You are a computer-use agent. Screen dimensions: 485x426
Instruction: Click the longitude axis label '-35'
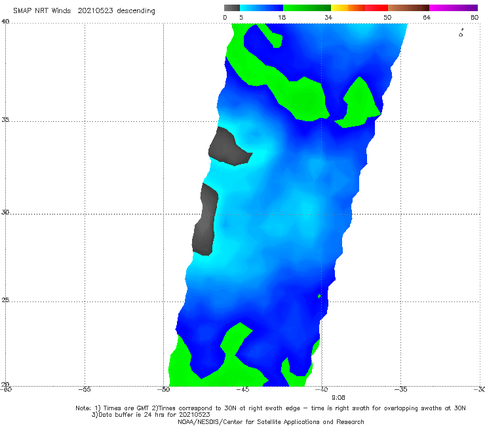tap(401, 389)
